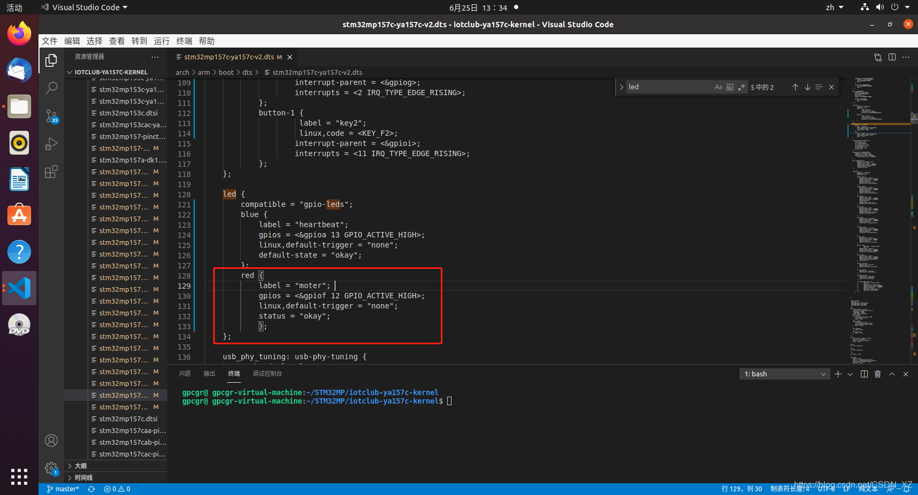Open the Explorer view in activity bar
This screenshot has width=918, height=495.
pyautogui.click(x=51, y=60)
